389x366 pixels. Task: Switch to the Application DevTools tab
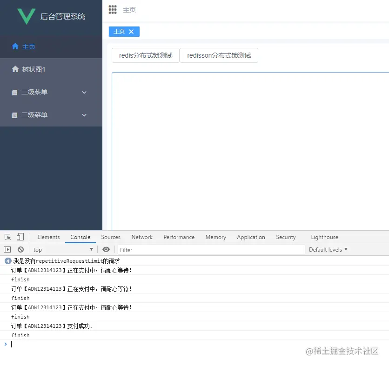251,237
